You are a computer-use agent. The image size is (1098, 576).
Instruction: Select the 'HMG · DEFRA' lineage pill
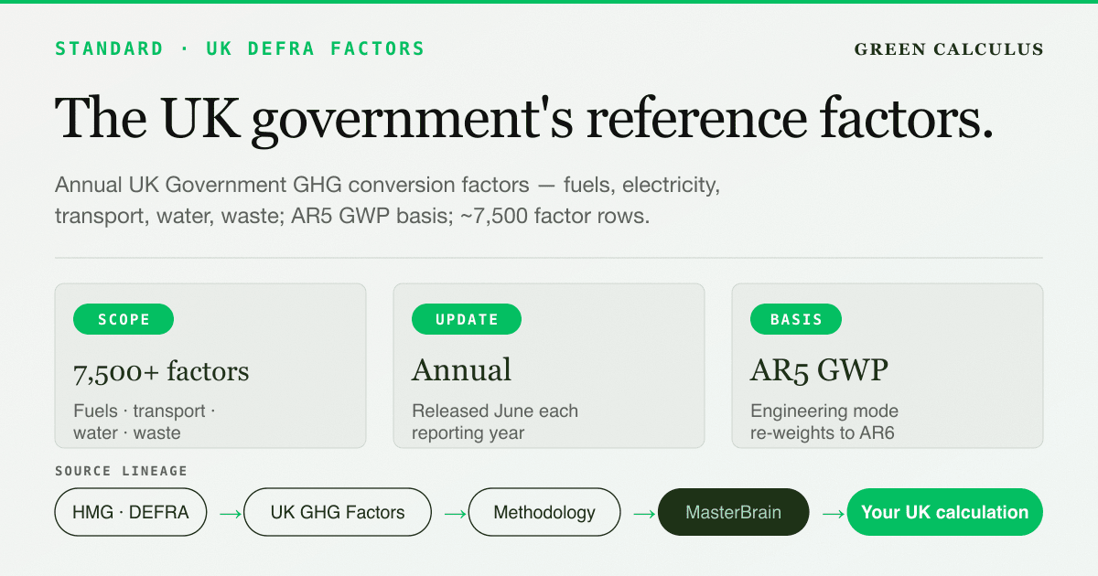[x=131, y=512]
